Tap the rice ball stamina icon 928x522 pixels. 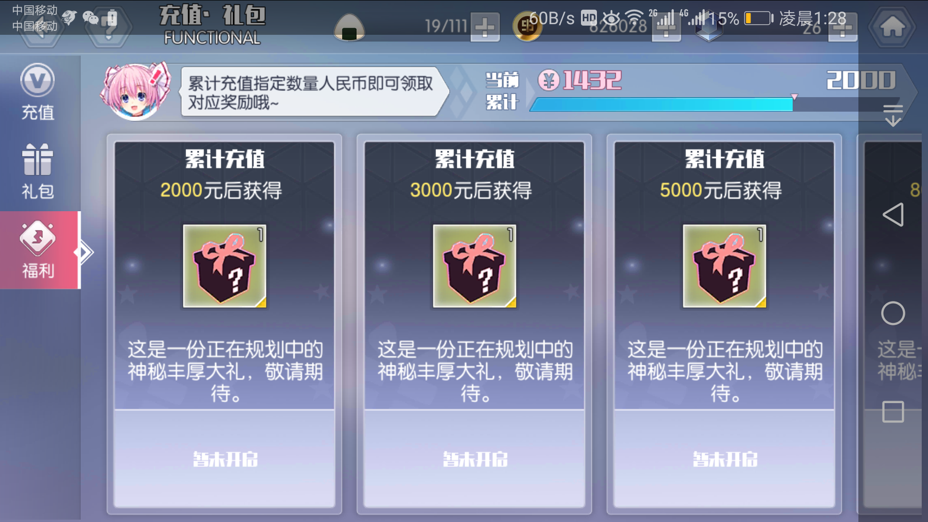point(349,27)
